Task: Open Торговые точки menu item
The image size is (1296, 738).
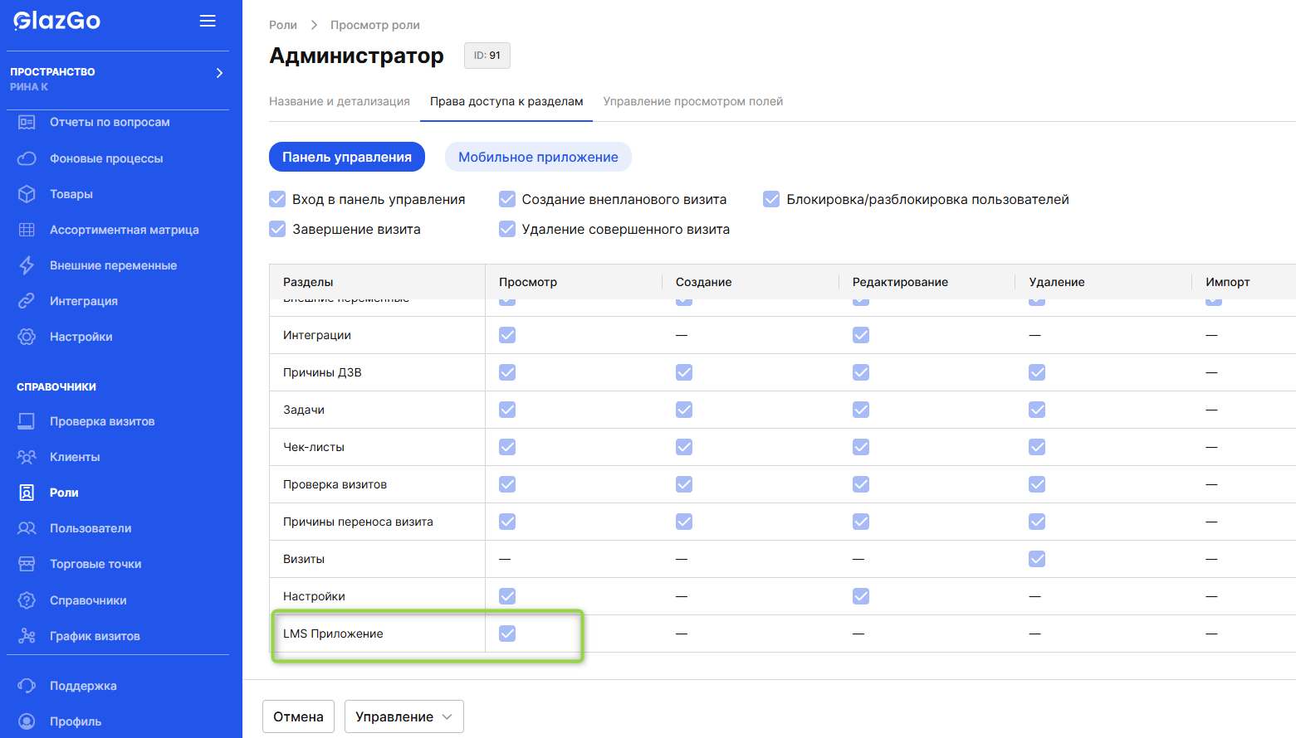Action: point(95,564)
